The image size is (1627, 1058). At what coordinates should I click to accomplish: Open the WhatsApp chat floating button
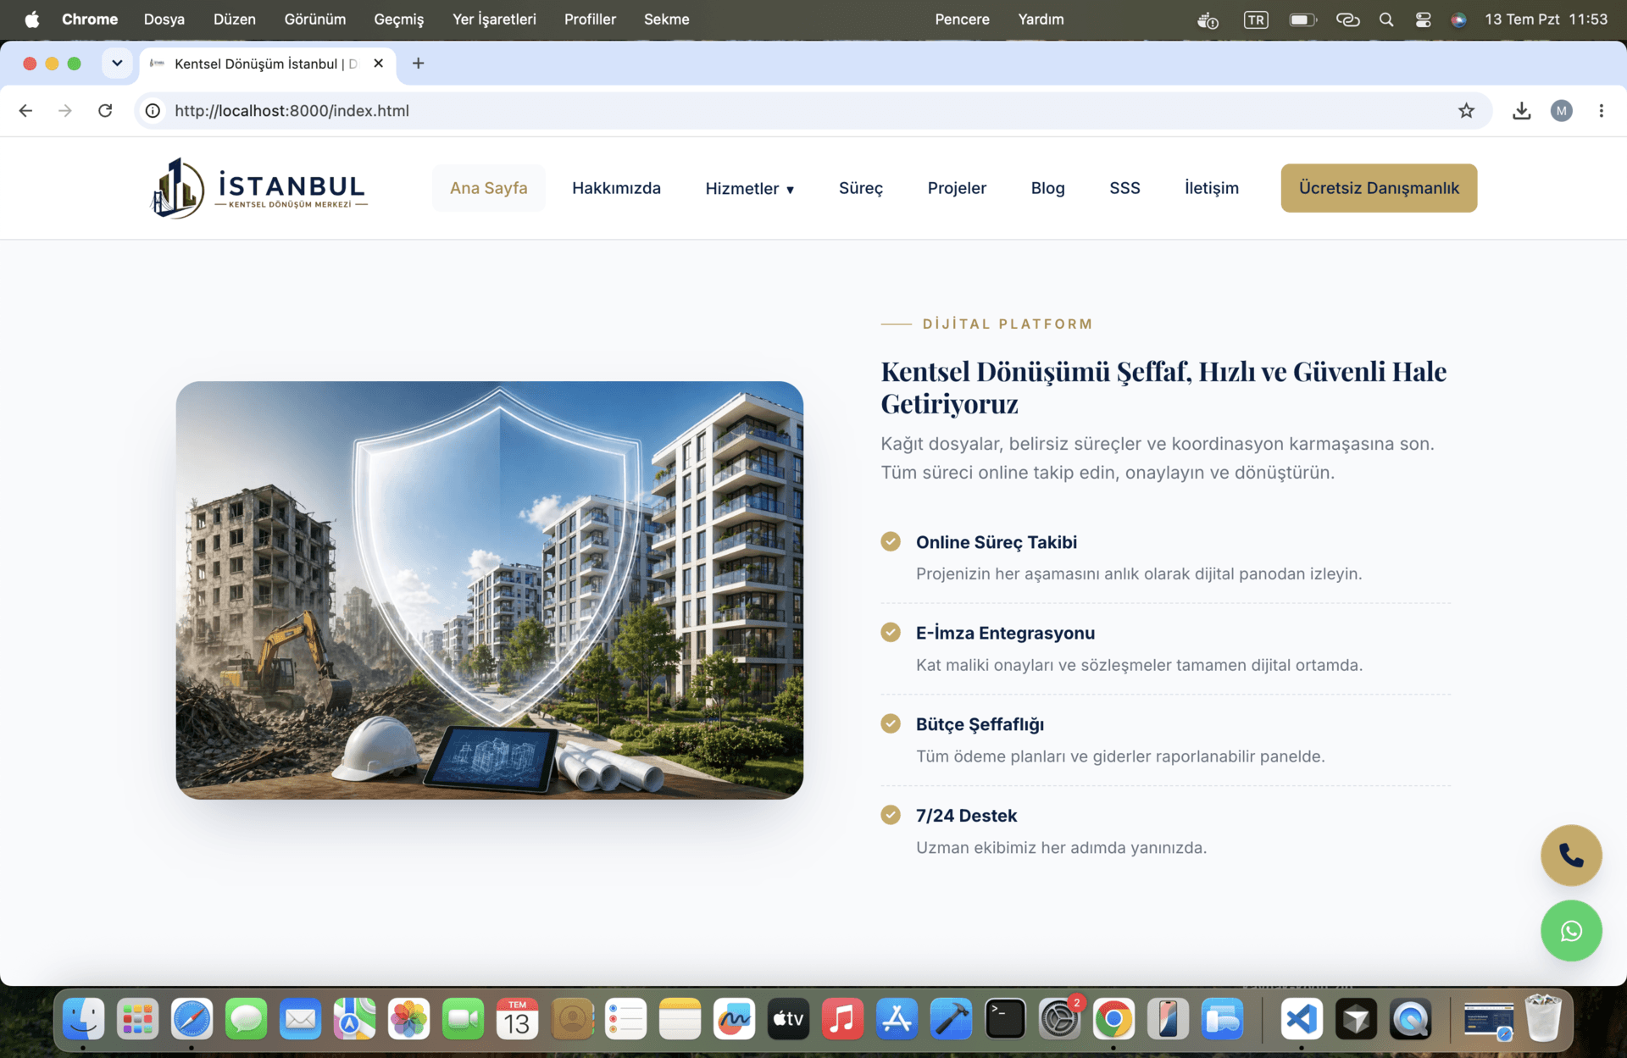tap(1571, 931)
